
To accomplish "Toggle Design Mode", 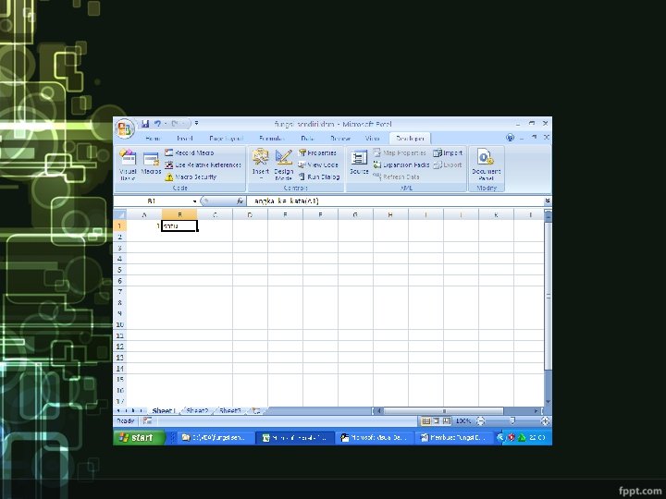I will [283, 164].
